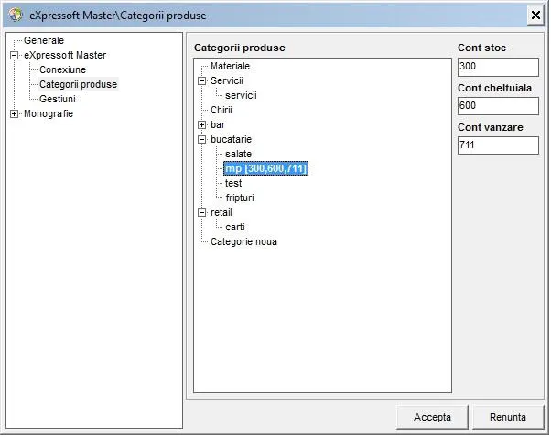The height and width of the screenshot is (437, 551).
Task: Click the Cont cheltuiala label
Action: pos(494,88)
